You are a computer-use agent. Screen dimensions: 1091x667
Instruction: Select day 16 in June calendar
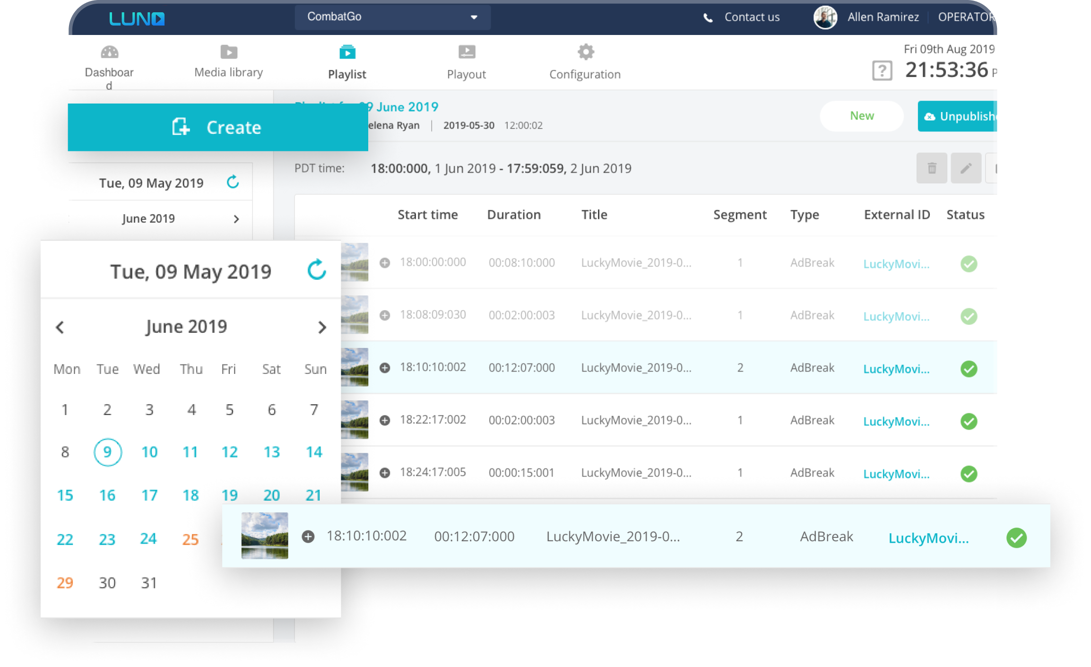107,495
